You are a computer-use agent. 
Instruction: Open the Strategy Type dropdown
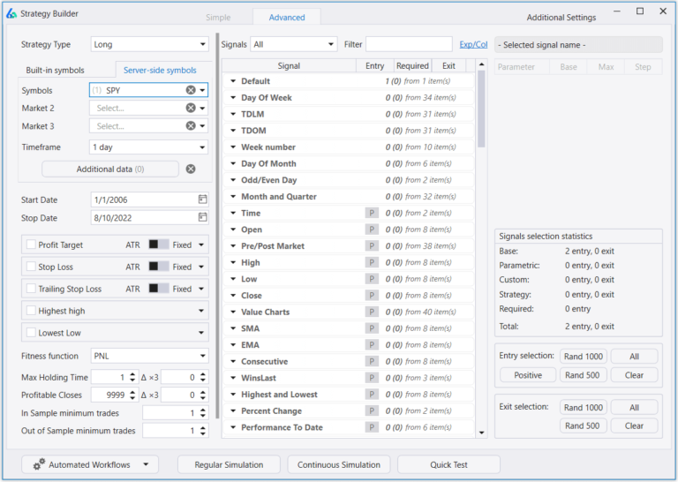tap(149, 44)
